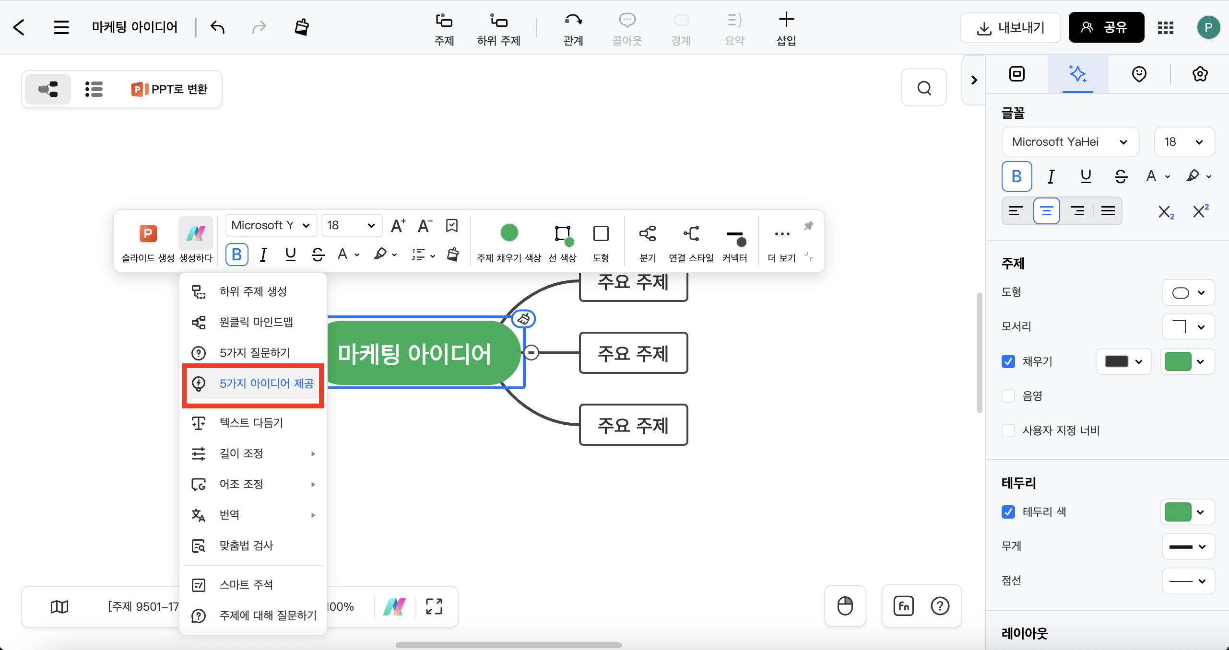
Task: Click the format painter icon beside redo
Action: click(302, 27)
